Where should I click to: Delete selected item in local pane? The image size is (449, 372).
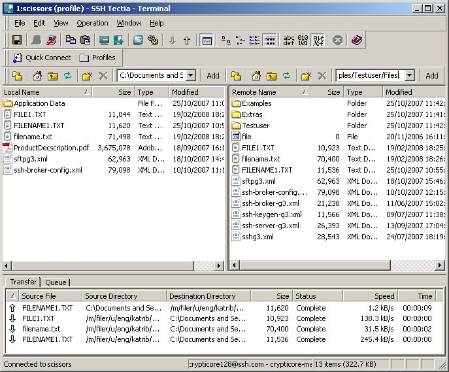(103, 76)
